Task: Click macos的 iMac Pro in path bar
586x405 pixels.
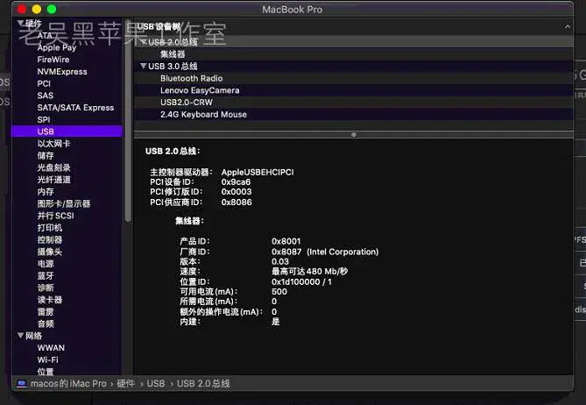Action: coord(68,383)
